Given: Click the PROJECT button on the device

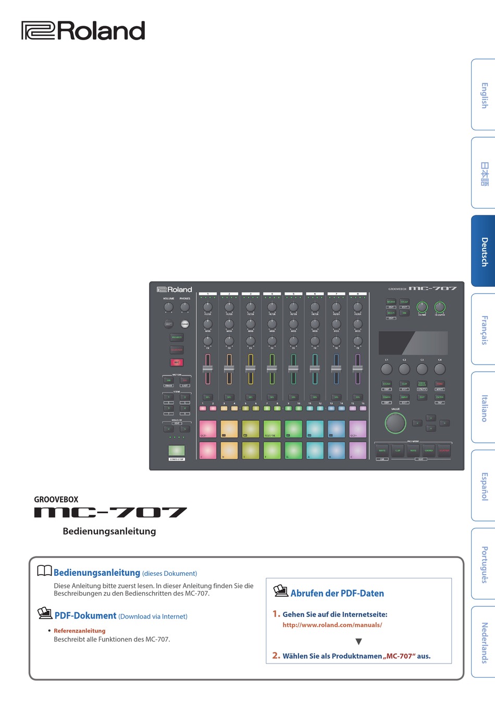Looking at the screenshot, I should pos(177,337).
